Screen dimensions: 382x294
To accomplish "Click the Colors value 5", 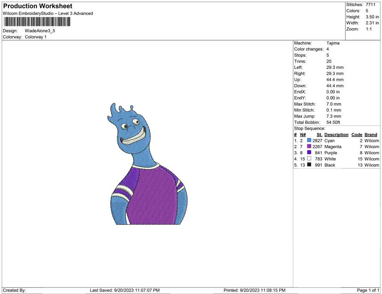I will (367, 11).
